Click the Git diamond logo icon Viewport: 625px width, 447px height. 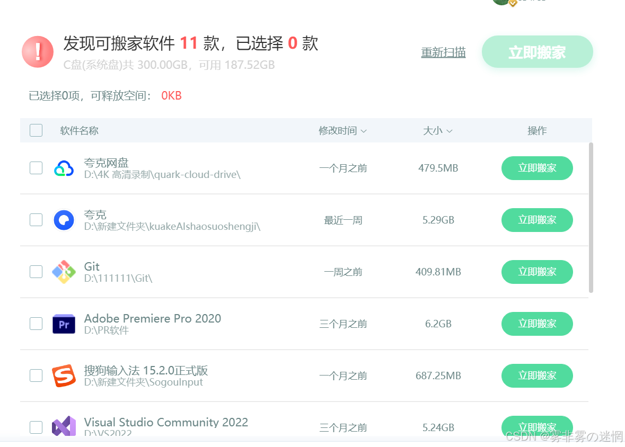[64, 272]
